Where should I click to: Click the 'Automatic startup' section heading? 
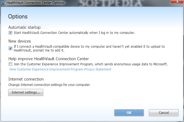[24, 27]
